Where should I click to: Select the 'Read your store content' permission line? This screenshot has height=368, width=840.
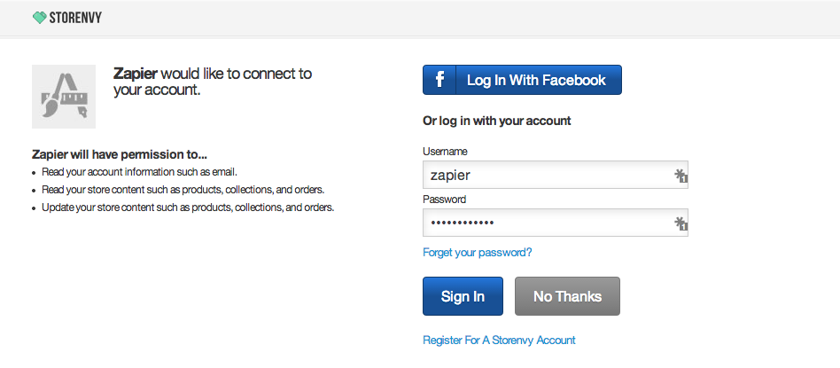pyautogui.click(x=183, y=190)
